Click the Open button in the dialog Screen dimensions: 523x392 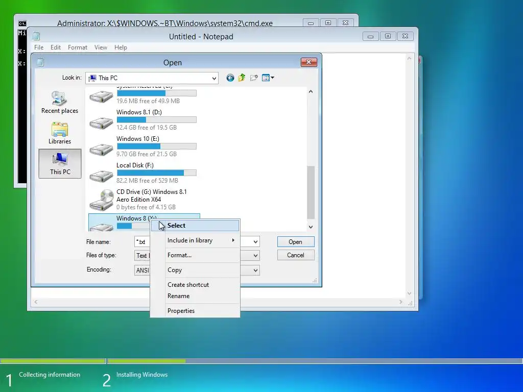(296, 241)
